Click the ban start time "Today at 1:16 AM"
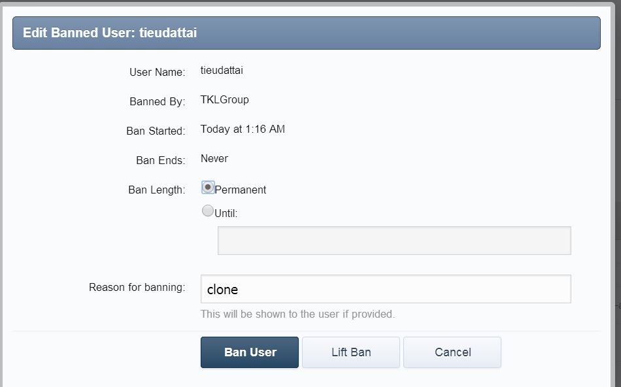 [243, 129]
